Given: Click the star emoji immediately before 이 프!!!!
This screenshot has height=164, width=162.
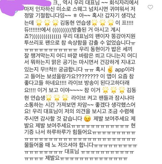Looking at the screenshot, I should point(111,23).
